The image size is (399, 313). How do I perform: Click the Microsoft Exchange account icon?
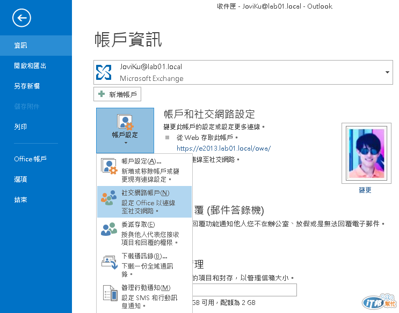104,72
